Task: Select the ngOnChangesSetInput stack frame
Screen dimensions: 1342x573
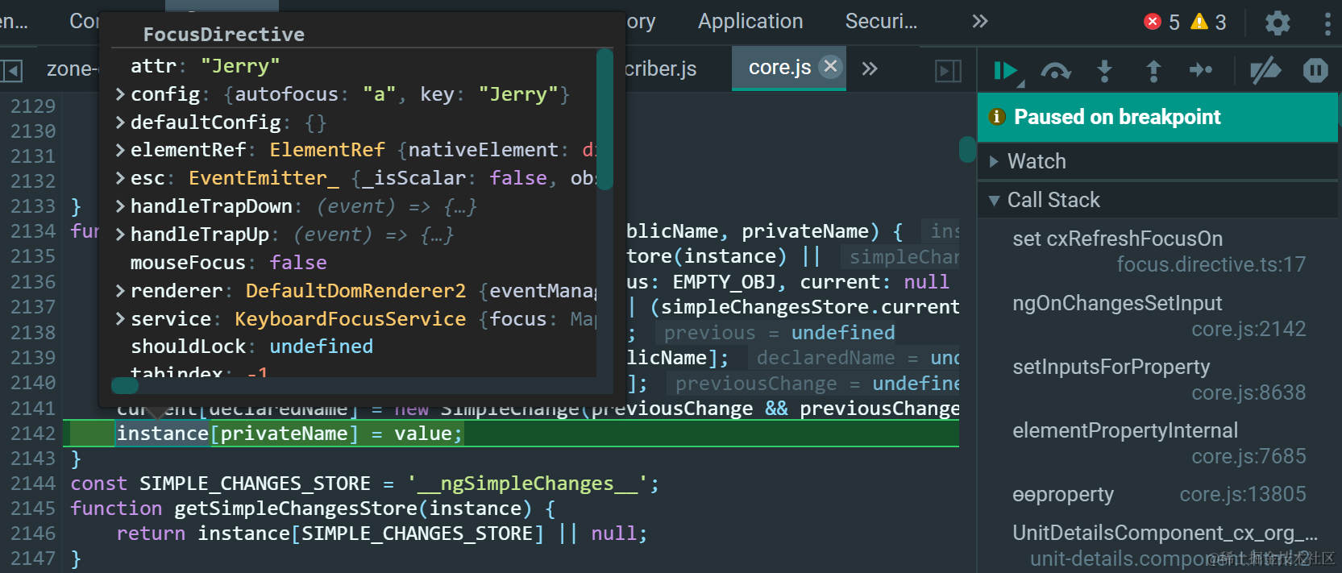Action: coord(1117,303)
